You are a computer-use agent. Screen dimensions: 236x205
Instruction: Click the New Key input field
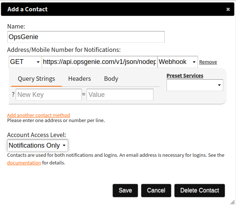tap(49, 95)
